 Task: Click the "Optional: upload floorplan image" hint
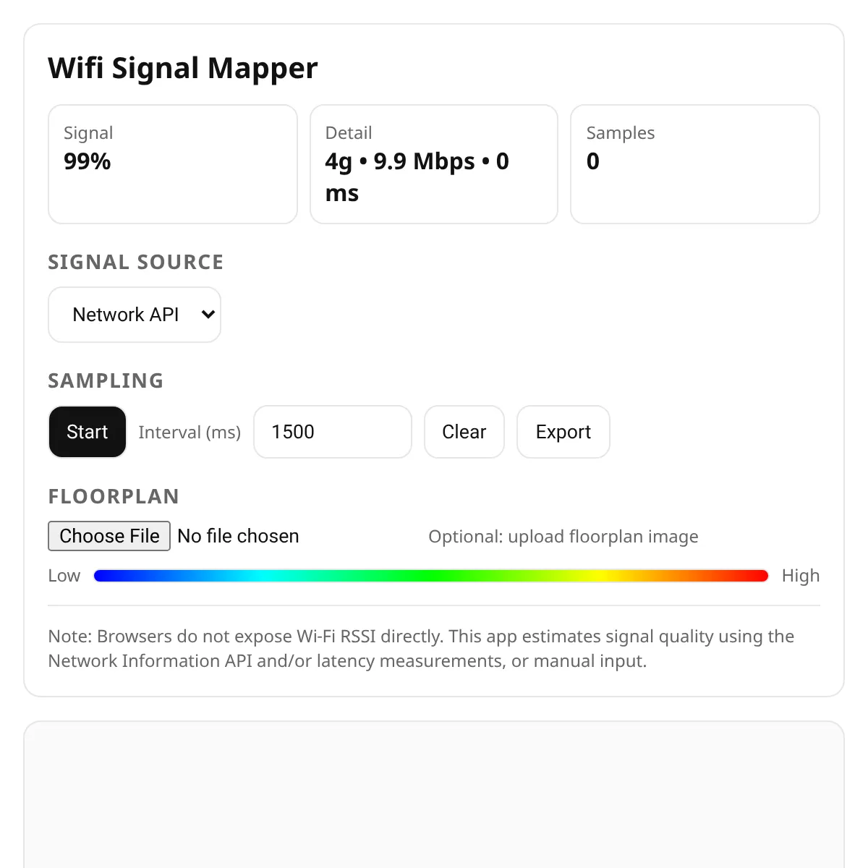click(563, 537)
